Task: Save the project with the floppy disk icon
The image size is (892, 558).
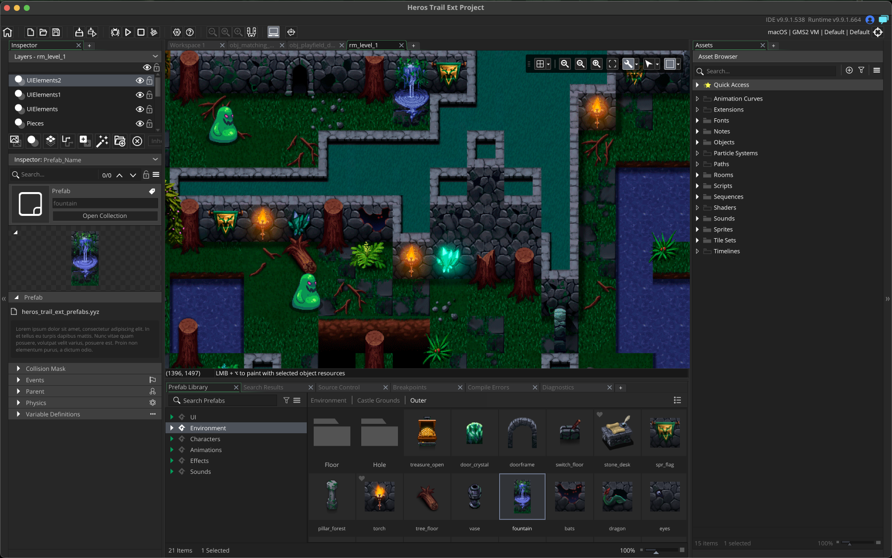Action: (56, 32)
